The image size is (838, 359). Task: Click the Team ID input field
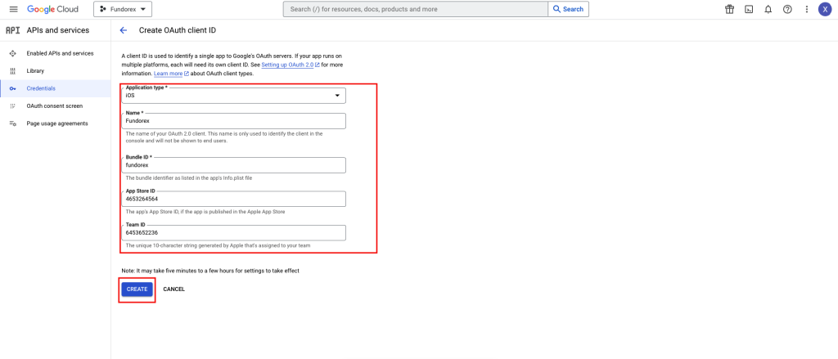tap(233, 233)
